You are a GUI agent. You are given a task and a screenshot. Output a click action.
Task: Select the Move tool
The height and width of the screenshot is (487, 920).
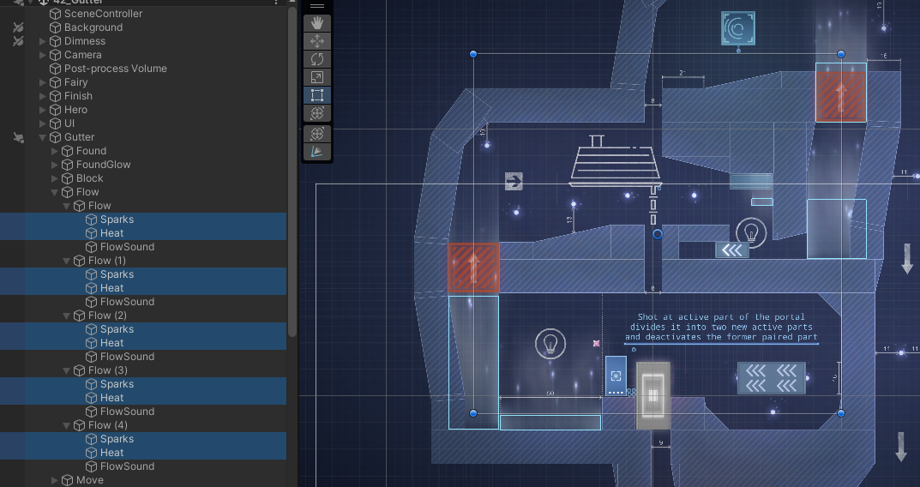317,41
